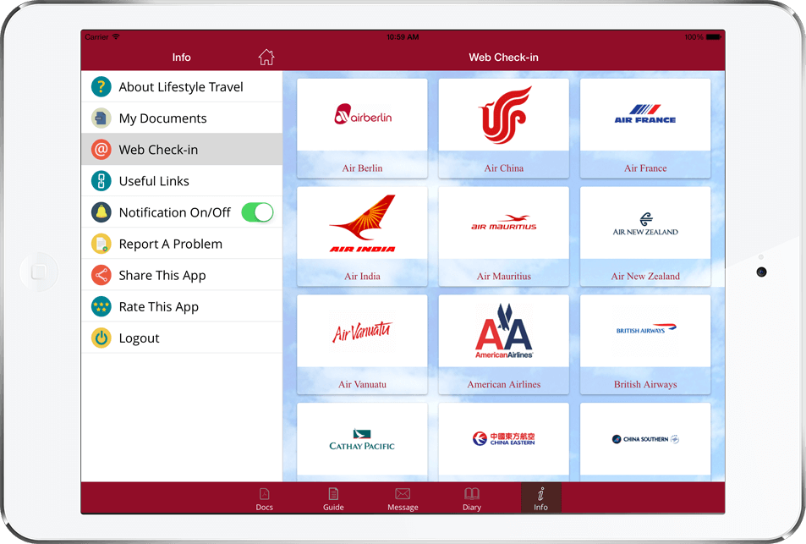This screenshot has height=544, width=806.
Task: Open the Message tab
Action: [403, 499]
